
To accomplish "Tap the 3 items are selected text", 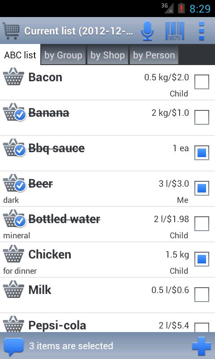I will click(x=71, y=346).
